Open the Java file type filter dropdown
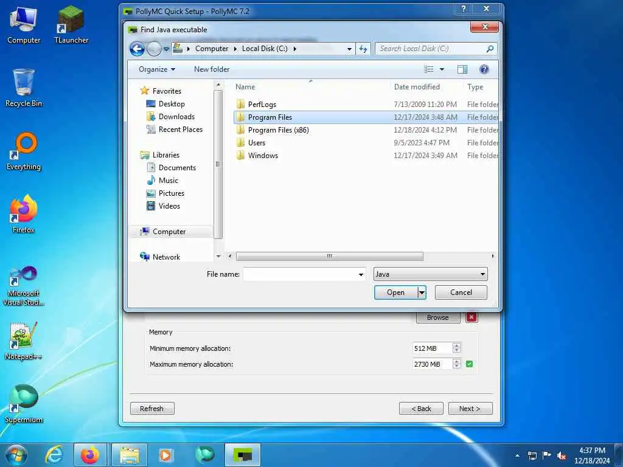 (x=430, y=274)
